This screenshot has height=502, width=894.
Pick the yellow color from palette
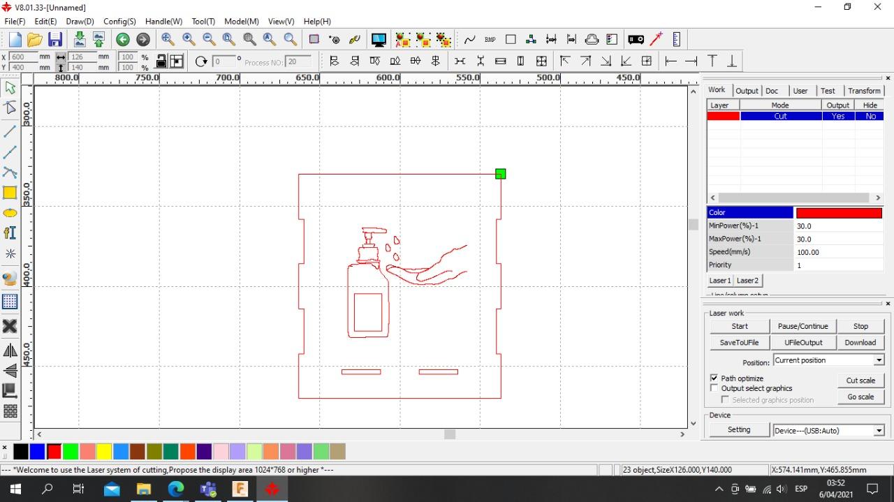104,452
